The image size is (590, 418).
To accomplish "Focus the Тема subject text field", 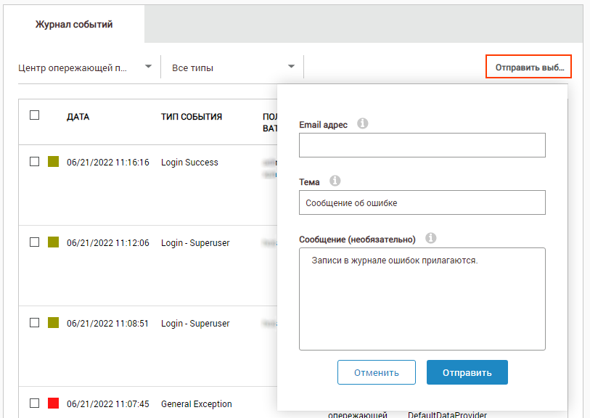I will 422,203.
